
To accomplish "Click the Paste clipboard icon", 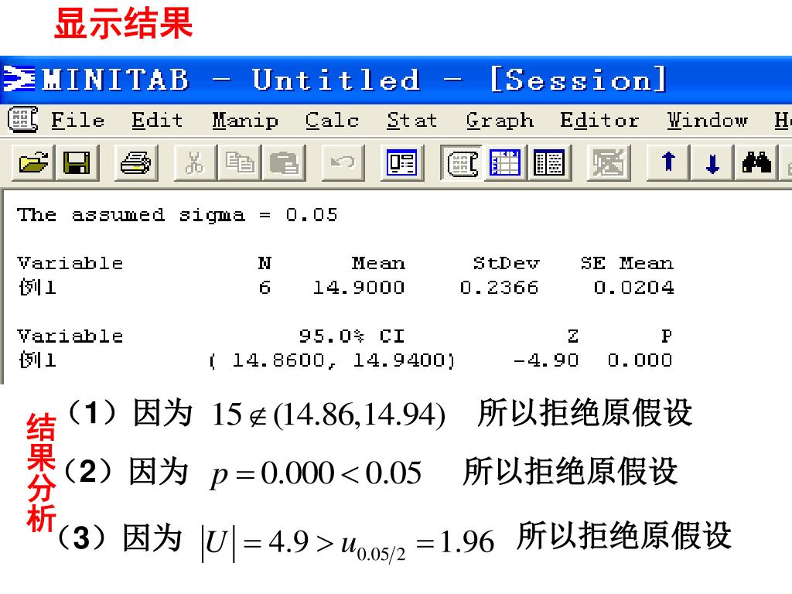I will point(284,162).
